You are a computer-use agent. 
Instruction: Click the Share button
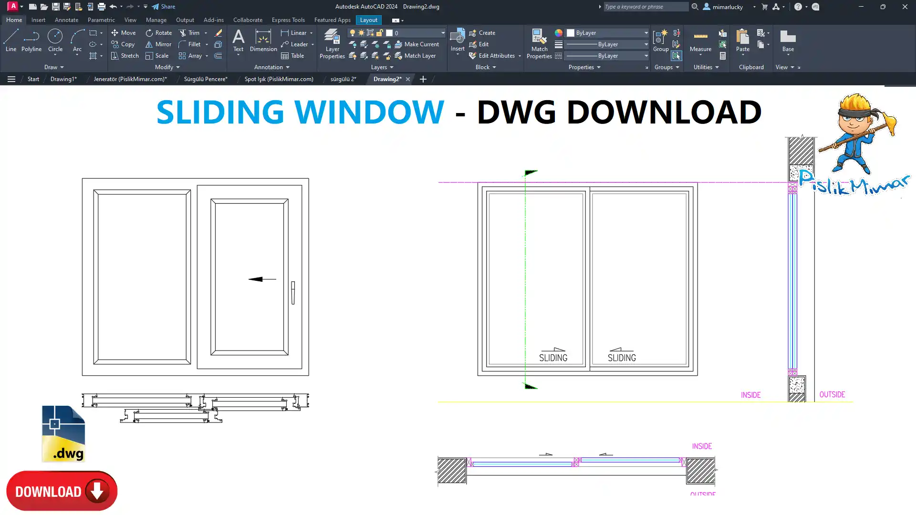(x=164, y=7)
